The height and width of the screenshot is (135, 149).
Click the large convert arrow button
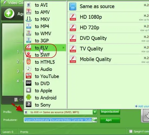145,116
